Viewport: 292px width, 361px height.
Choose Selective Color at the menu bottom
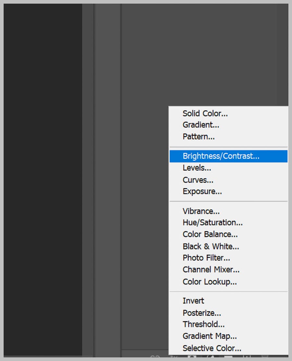212,348
